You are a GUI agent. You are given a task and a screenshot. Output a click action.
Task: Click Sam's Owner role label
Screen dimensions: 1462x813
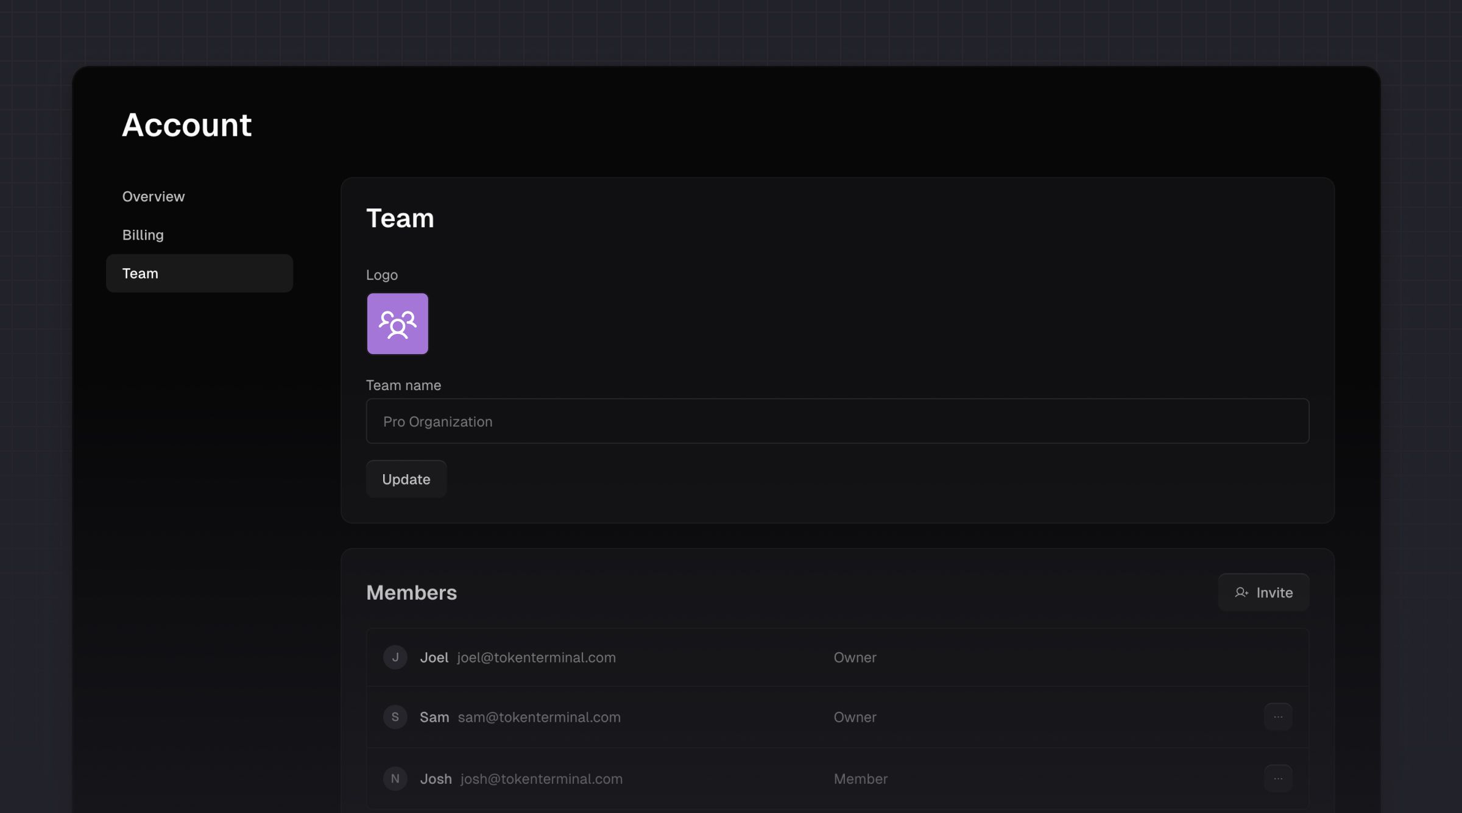point(855,717)
